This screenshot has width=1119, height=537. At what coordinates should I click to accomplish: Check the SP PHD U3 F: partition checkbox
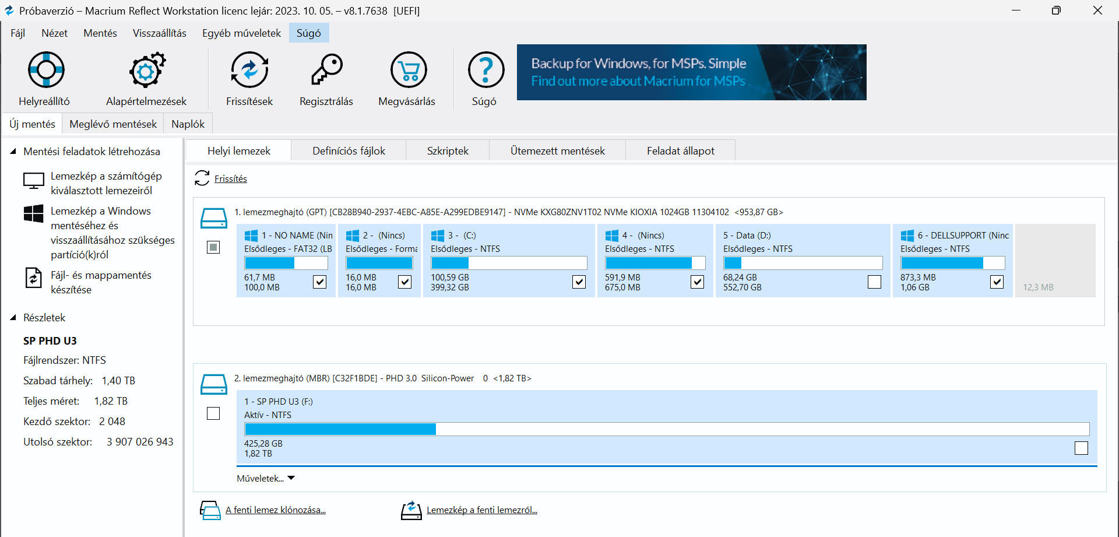(x=1081, y=448)
